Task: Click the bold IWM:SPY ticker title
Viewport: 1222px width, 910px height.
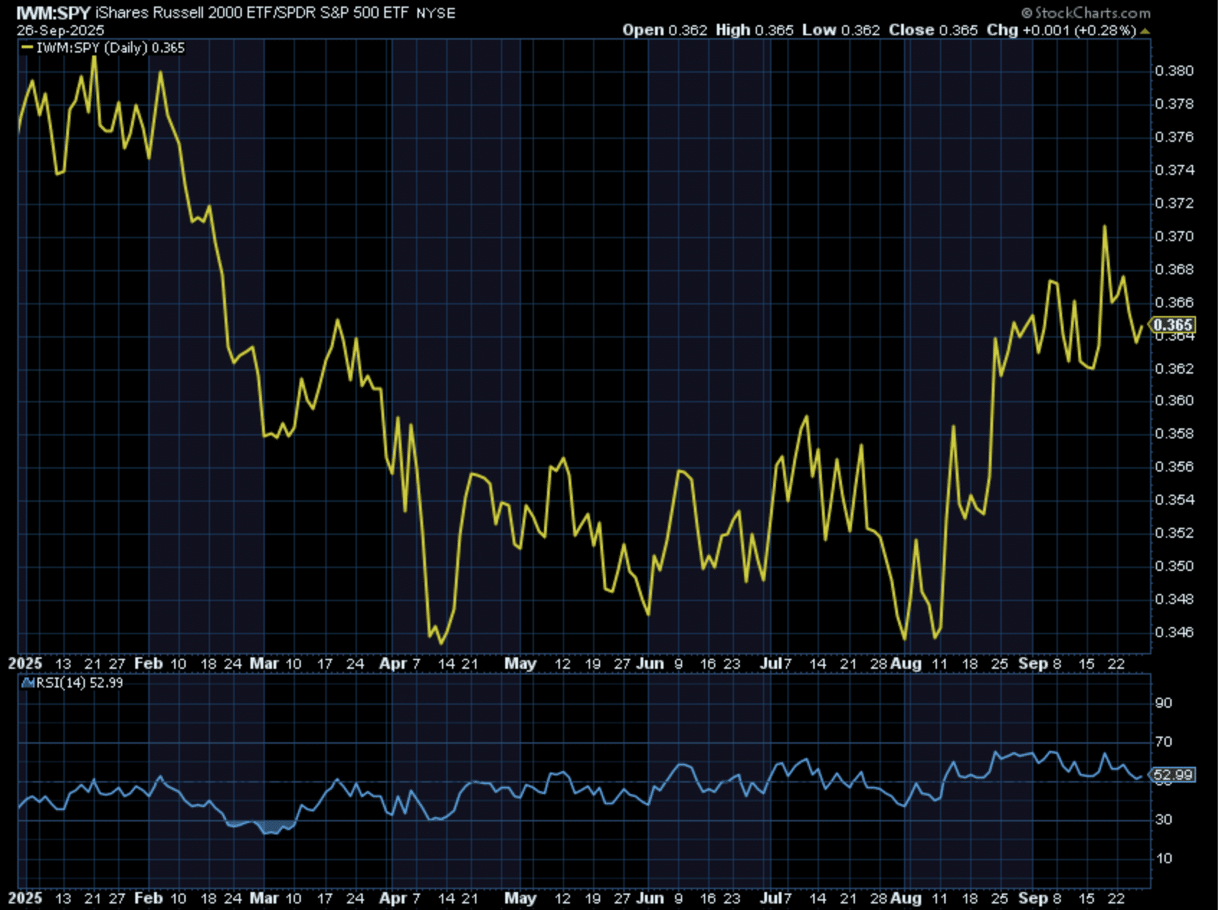Action: pos(53,13)
